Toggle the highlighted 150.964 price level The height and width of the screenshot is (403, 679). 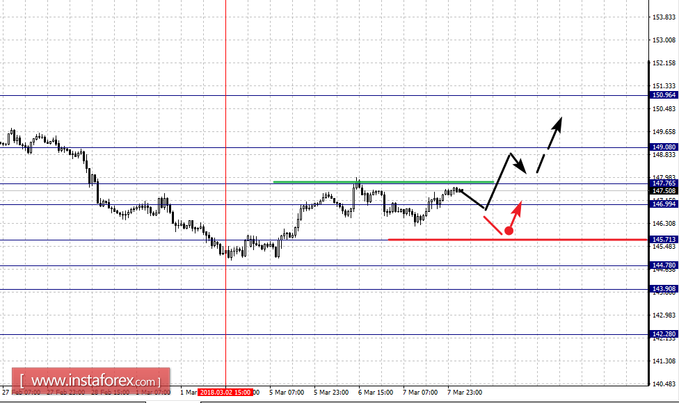coord(661,95)
